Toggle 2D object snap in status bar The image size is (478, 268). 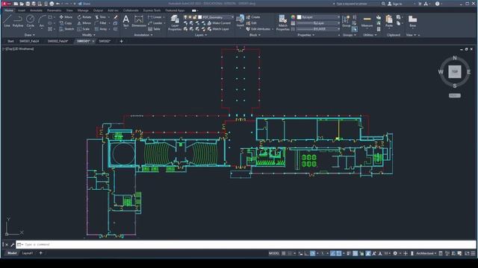pyautogui.click(x=338, y=253)
